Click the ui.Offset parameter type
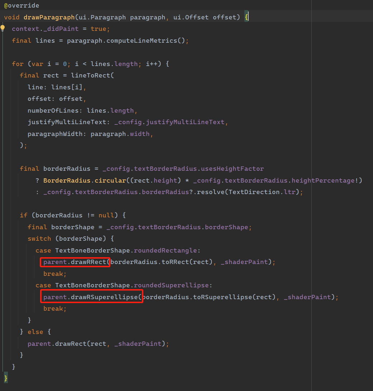373x391 pixels. pos(191,17)
